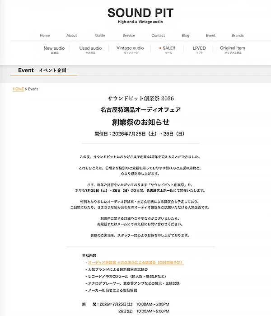Click the 26日(日) 10:00AM~5:00PM schedule line
The width and height of the screenshot is (271, 316).
pos(144,311)
